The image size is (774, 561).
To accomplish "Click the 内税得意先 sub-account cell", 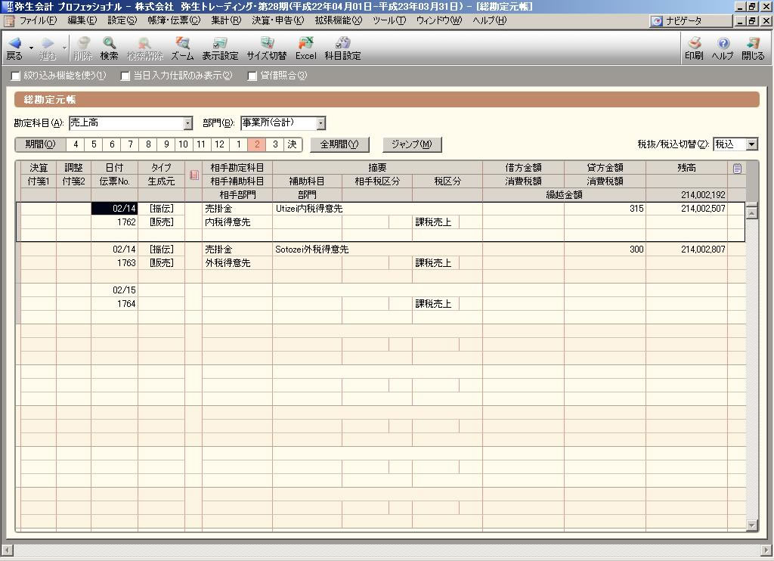I will tap(237, 222).
